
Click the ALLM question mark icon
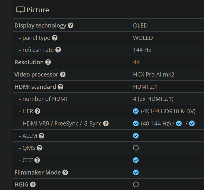coord(41,136)
